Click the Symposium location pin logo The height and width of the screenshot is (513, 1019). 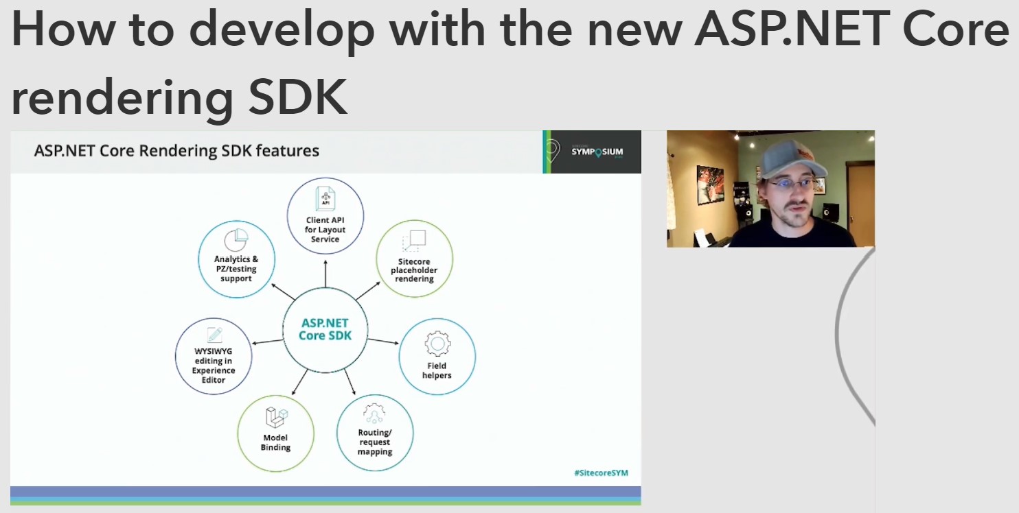(552, 152)
